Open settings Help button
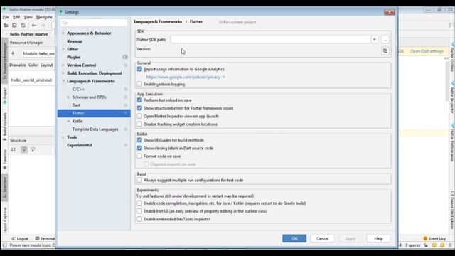Image resolution: width=455 pixels, height=256 pixels. (x=378, y=238)
